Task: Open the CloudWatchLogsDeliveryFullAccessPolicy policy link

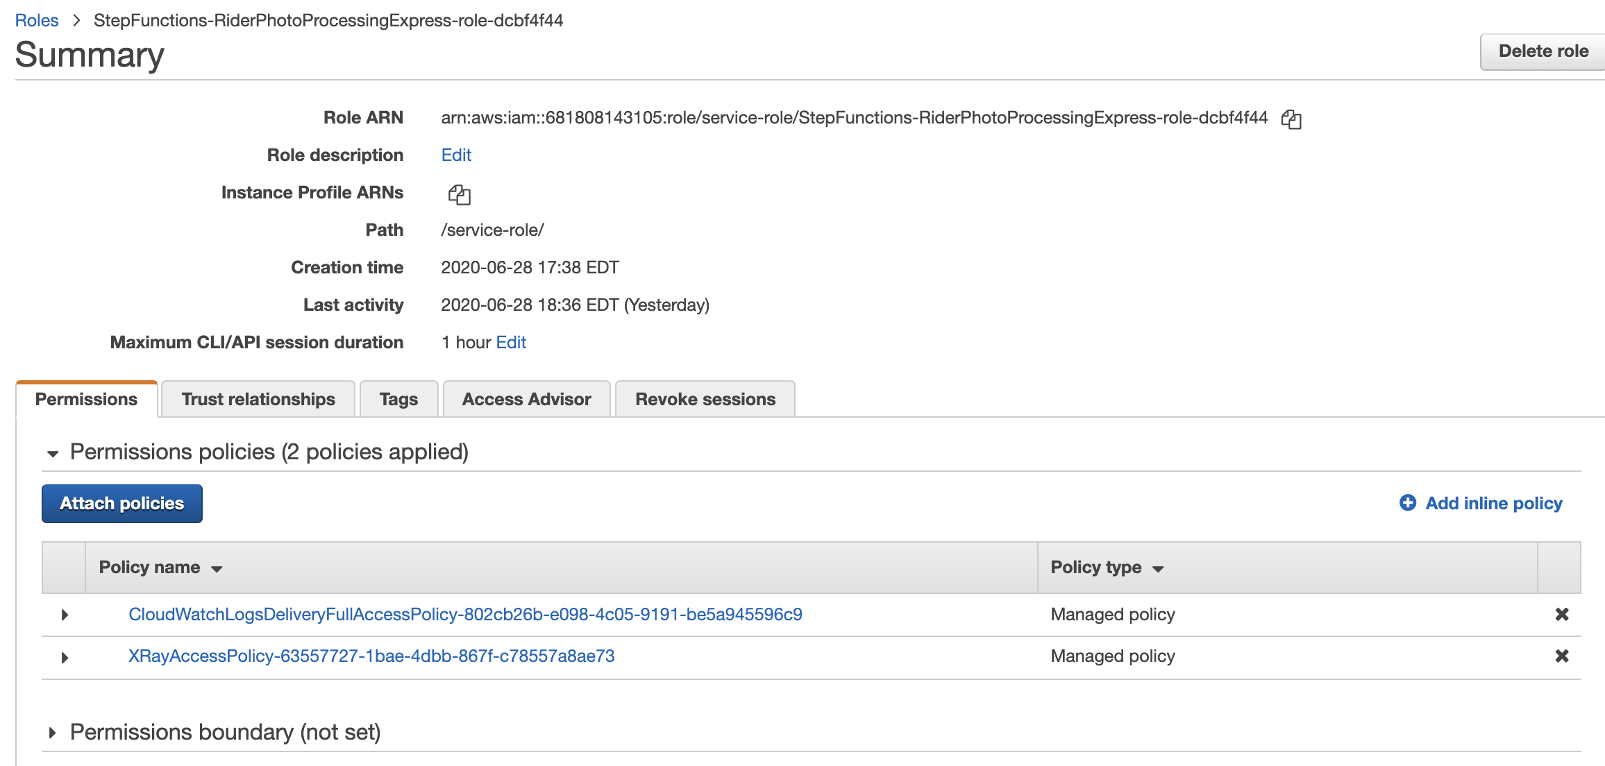Action: coord(465,614)
